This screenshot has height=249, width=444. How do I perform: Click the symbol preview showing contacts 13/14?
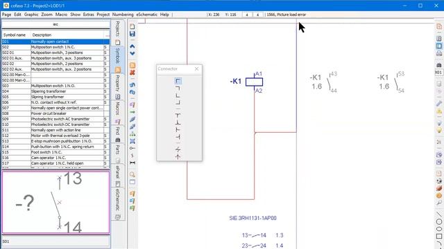click(x=55, y=203)
